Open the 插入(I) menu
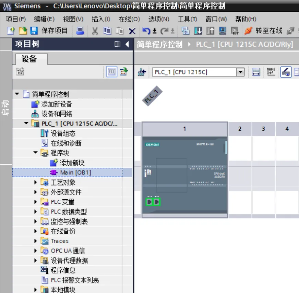Image resolution: width=299 pixels, height=293 pixels. [101, 19]
